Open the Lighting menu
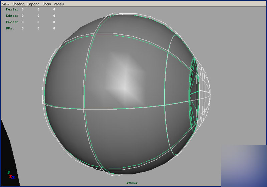The width and height of the screenshot is (267, 187). [x=33, y=4]
